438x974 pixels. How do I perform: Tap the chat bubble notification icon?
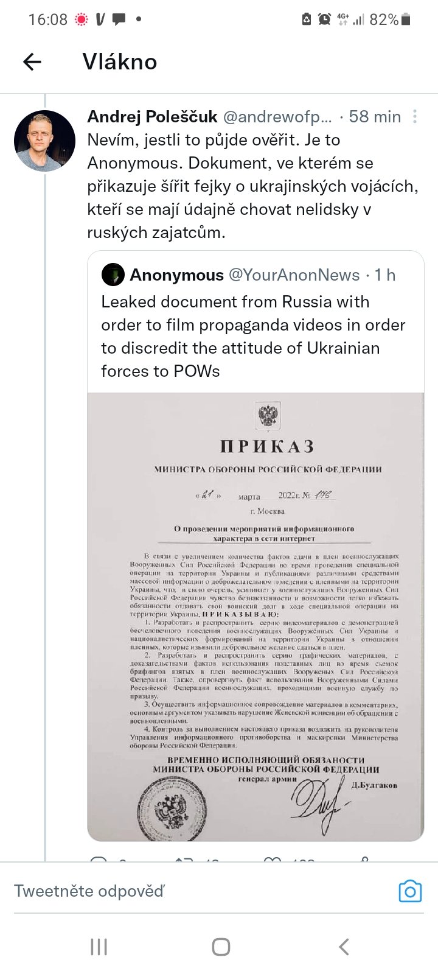[x=119, y=19]
